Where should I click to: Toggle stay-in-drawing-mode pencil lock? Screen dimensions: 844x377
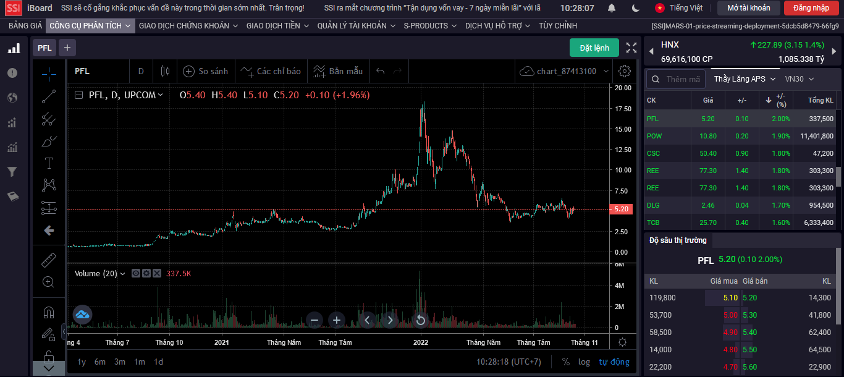coord(49,335)
